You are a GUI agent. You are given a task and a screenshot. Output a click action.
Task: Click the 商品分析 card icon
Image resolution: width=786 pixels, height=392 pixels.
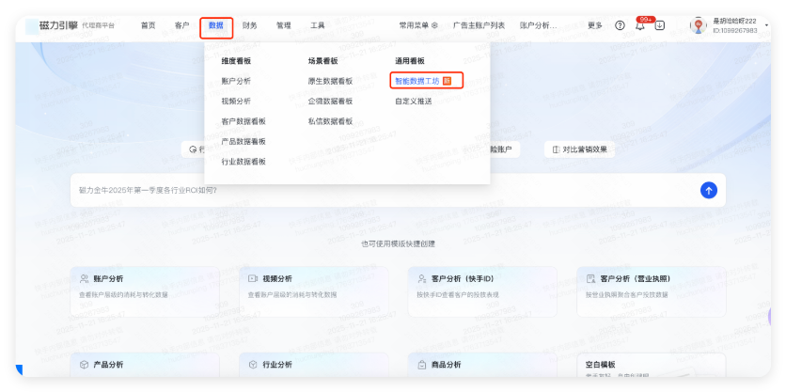pos(422,365)
